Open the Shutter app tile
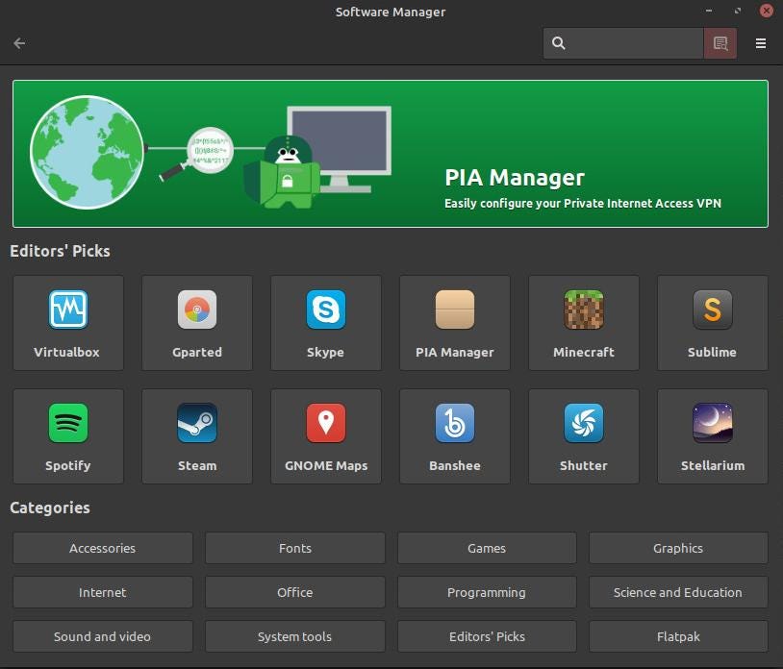The image size is (783, 669). click(584, 436)
